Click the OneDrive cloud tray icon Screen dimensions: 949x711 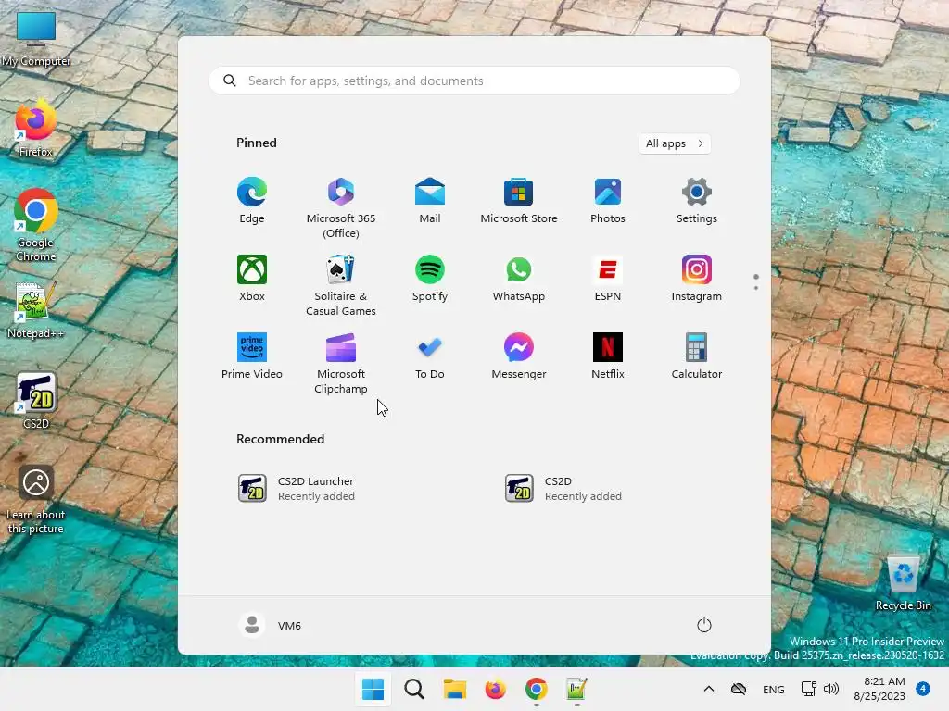(x=739, y=689)
